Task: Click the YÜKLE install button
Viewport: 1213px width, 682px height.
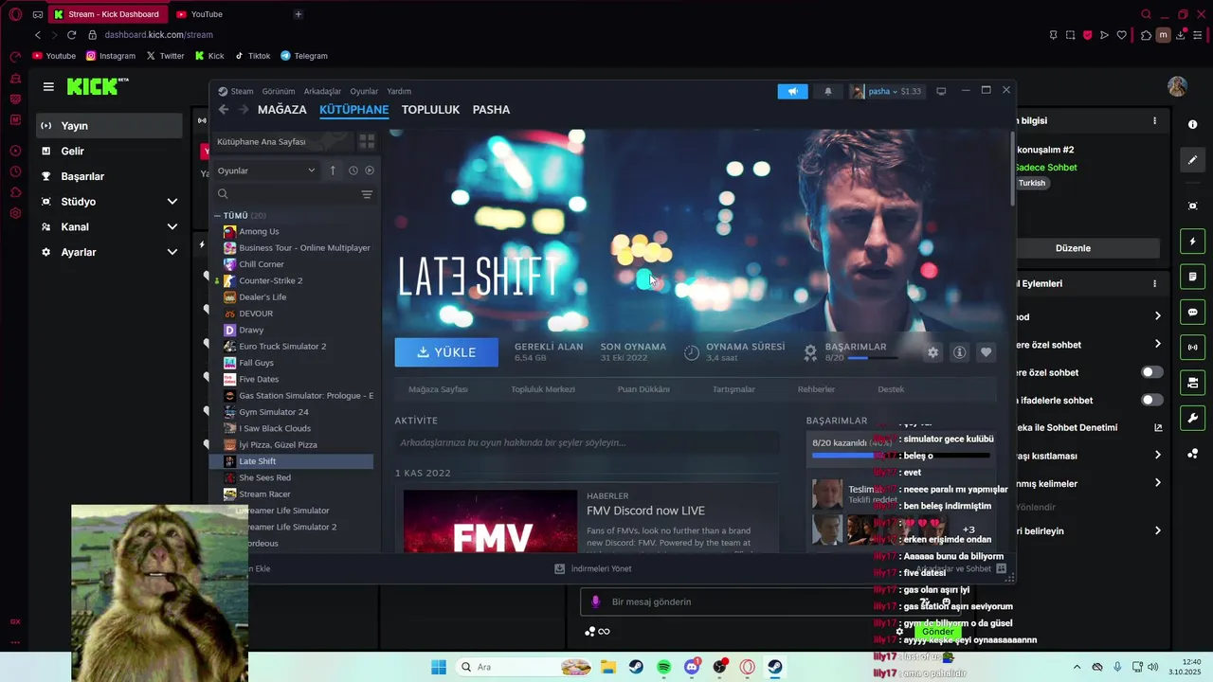Action: tap(446, 352)
